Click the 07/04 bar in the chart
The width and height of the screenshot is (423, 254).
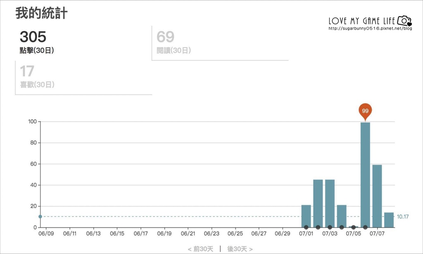[342, 216]
